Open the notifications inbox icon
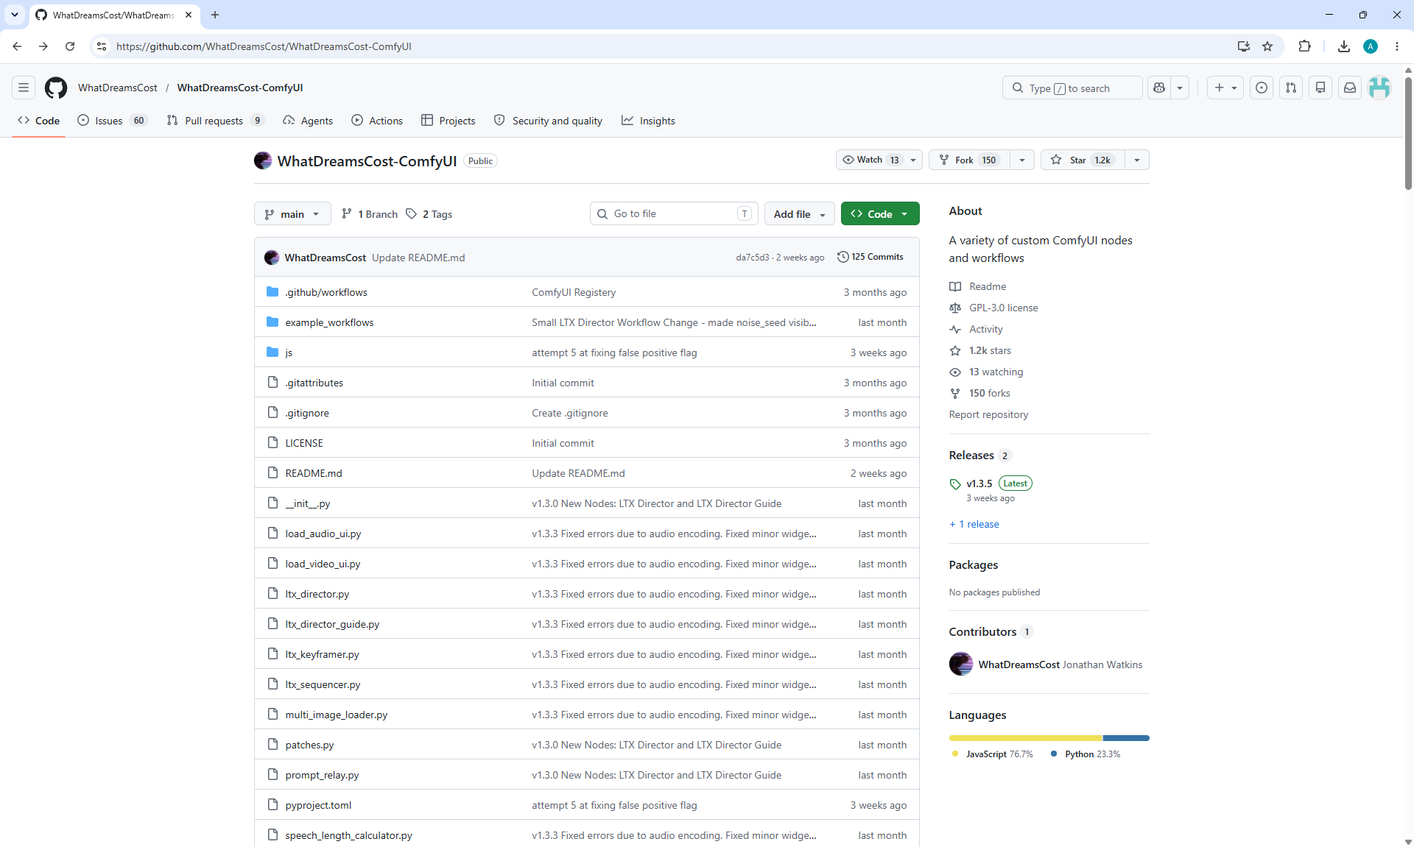The height and width of the screenshot is (847, 1414). [1350, 88]
